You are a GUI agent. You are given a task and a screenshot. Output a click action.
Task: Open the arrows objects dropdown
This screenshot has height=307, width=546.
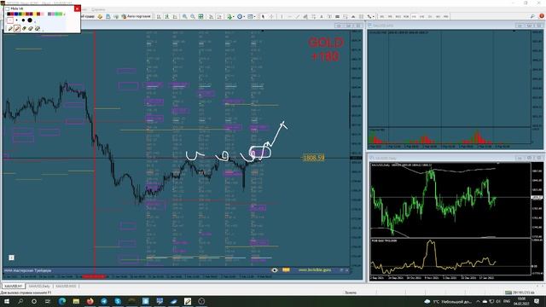point(370,16)
